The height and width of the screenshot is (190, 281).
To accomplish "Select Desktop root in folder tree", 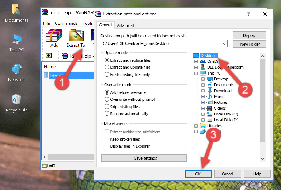I will (x=208, y=56).
